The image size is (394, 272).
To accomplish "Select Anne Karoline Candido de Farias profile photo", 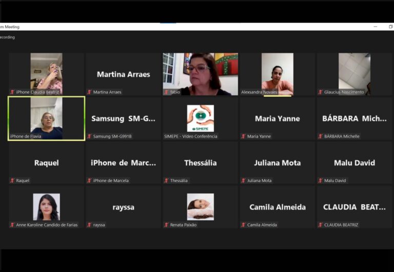I will [x=46, y=206].
